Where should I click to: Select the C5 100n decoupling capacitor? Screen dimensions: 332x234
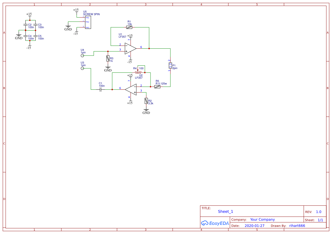pos(36,36)
